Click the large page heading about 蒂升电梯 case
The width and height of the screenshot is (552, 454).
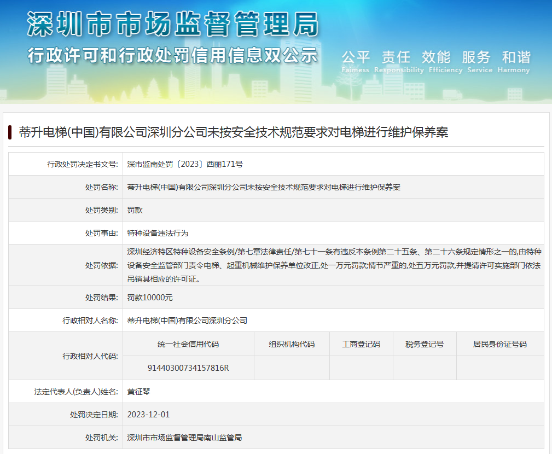[234, 132]
